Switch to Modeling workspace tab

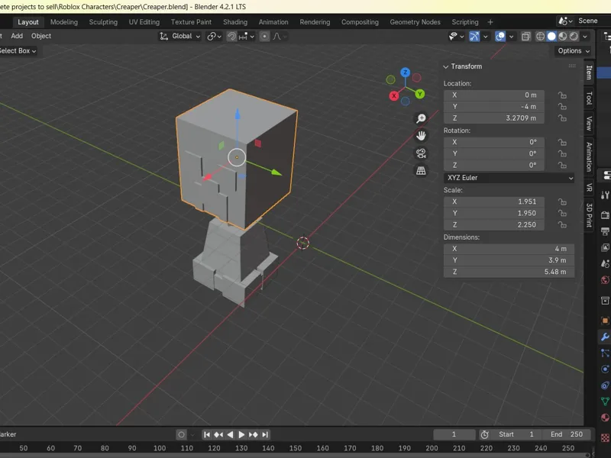(64, 22)
